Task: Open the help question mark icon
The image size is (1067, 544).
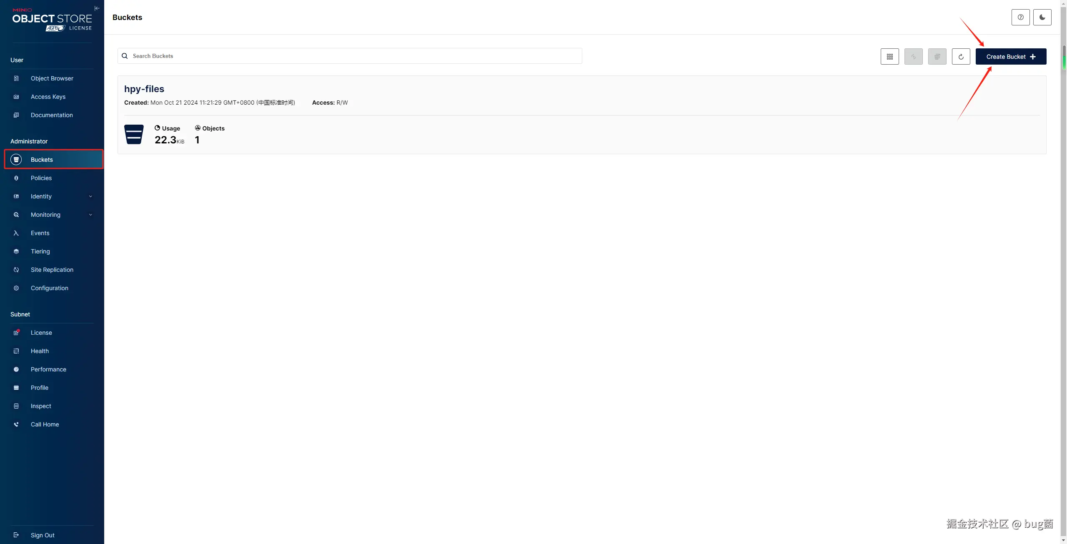Action: coord(1020,18)
